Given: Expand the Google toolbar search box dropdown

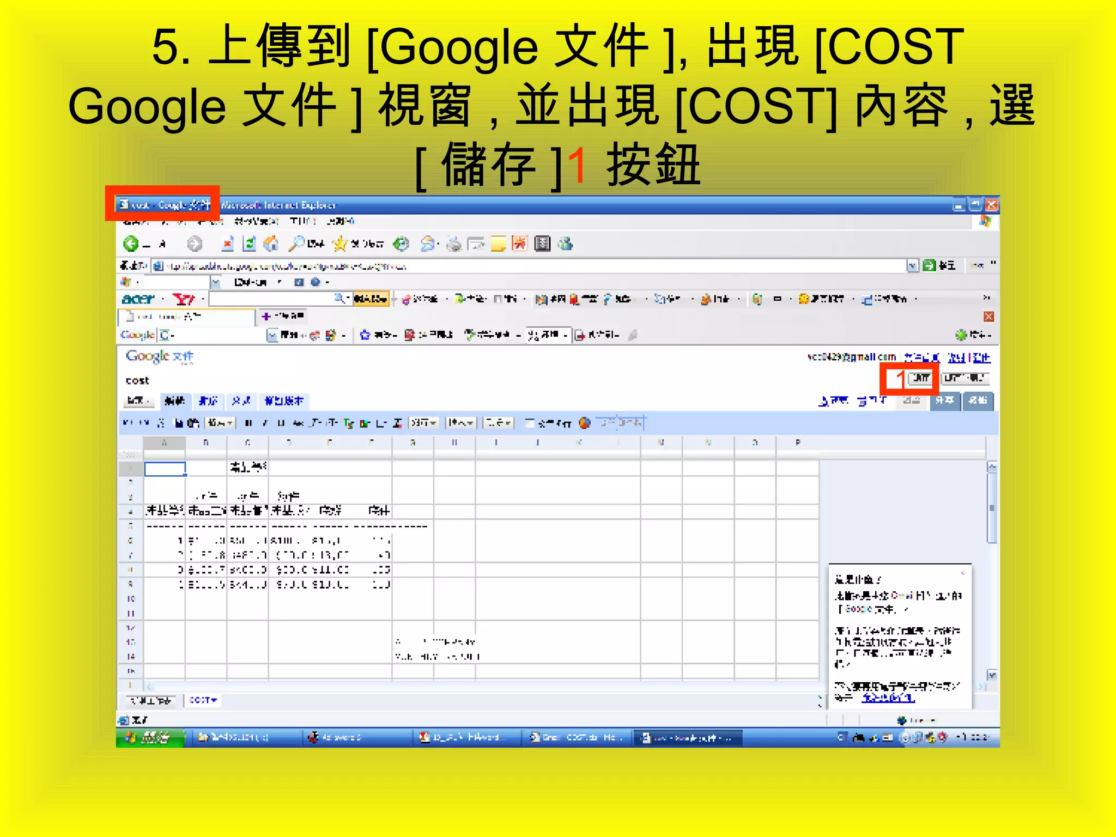Looking at the screenshot, I should click(272, 335).
